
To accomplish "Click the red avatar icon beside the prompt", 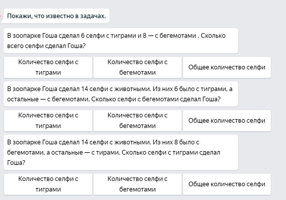I will coord(1,16).
